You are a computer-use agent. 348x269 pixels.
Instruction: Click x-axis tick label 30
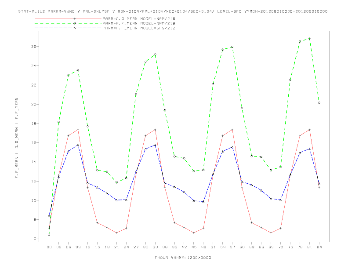point(145,247)
